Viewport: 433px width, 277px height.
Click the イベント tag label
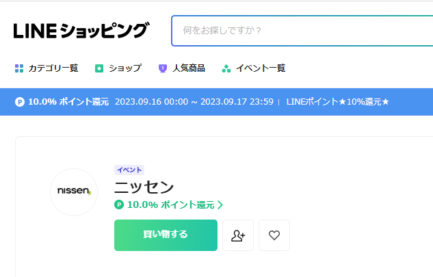(x=129, y=170)
